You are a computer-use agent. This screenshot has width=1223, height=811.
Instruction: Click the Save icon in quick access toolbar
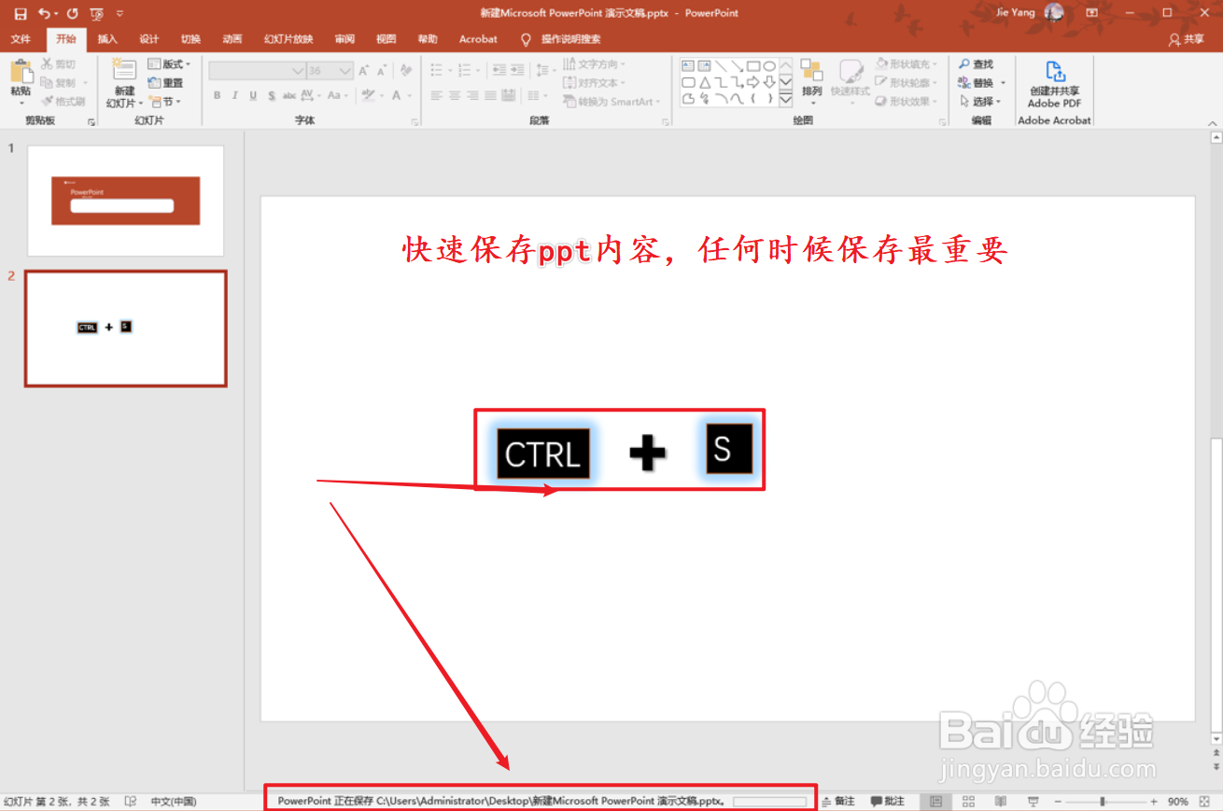(x=21, y=13)
